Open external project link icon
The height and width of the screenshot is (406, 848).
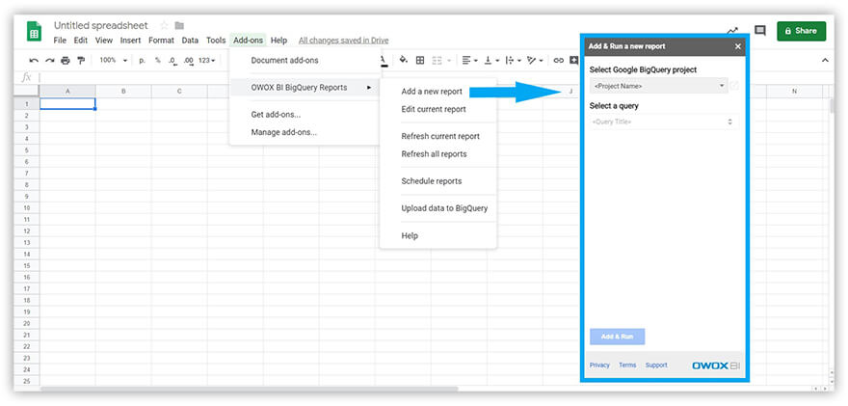734,86
